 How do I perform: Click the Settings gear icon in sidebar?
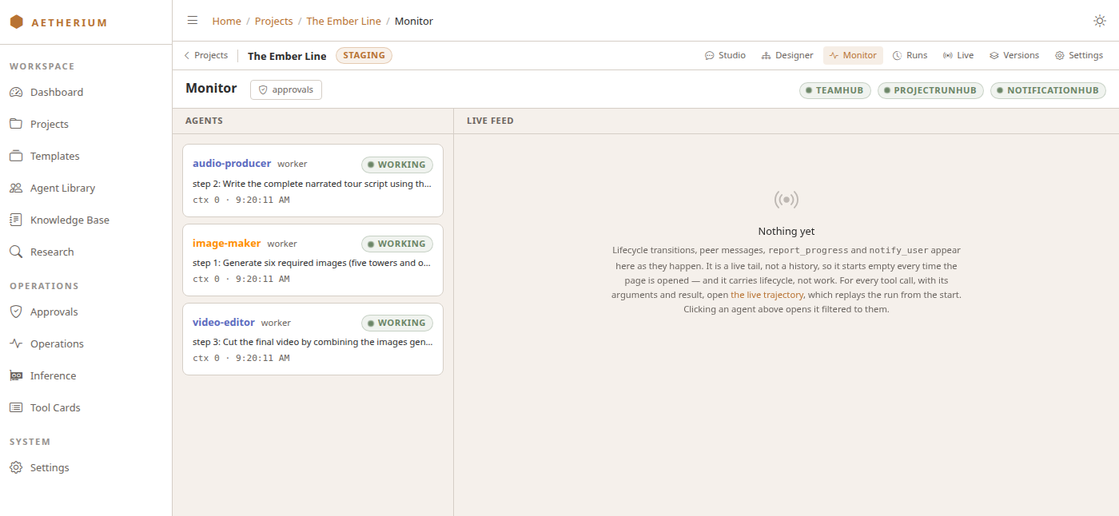(16, 467)
